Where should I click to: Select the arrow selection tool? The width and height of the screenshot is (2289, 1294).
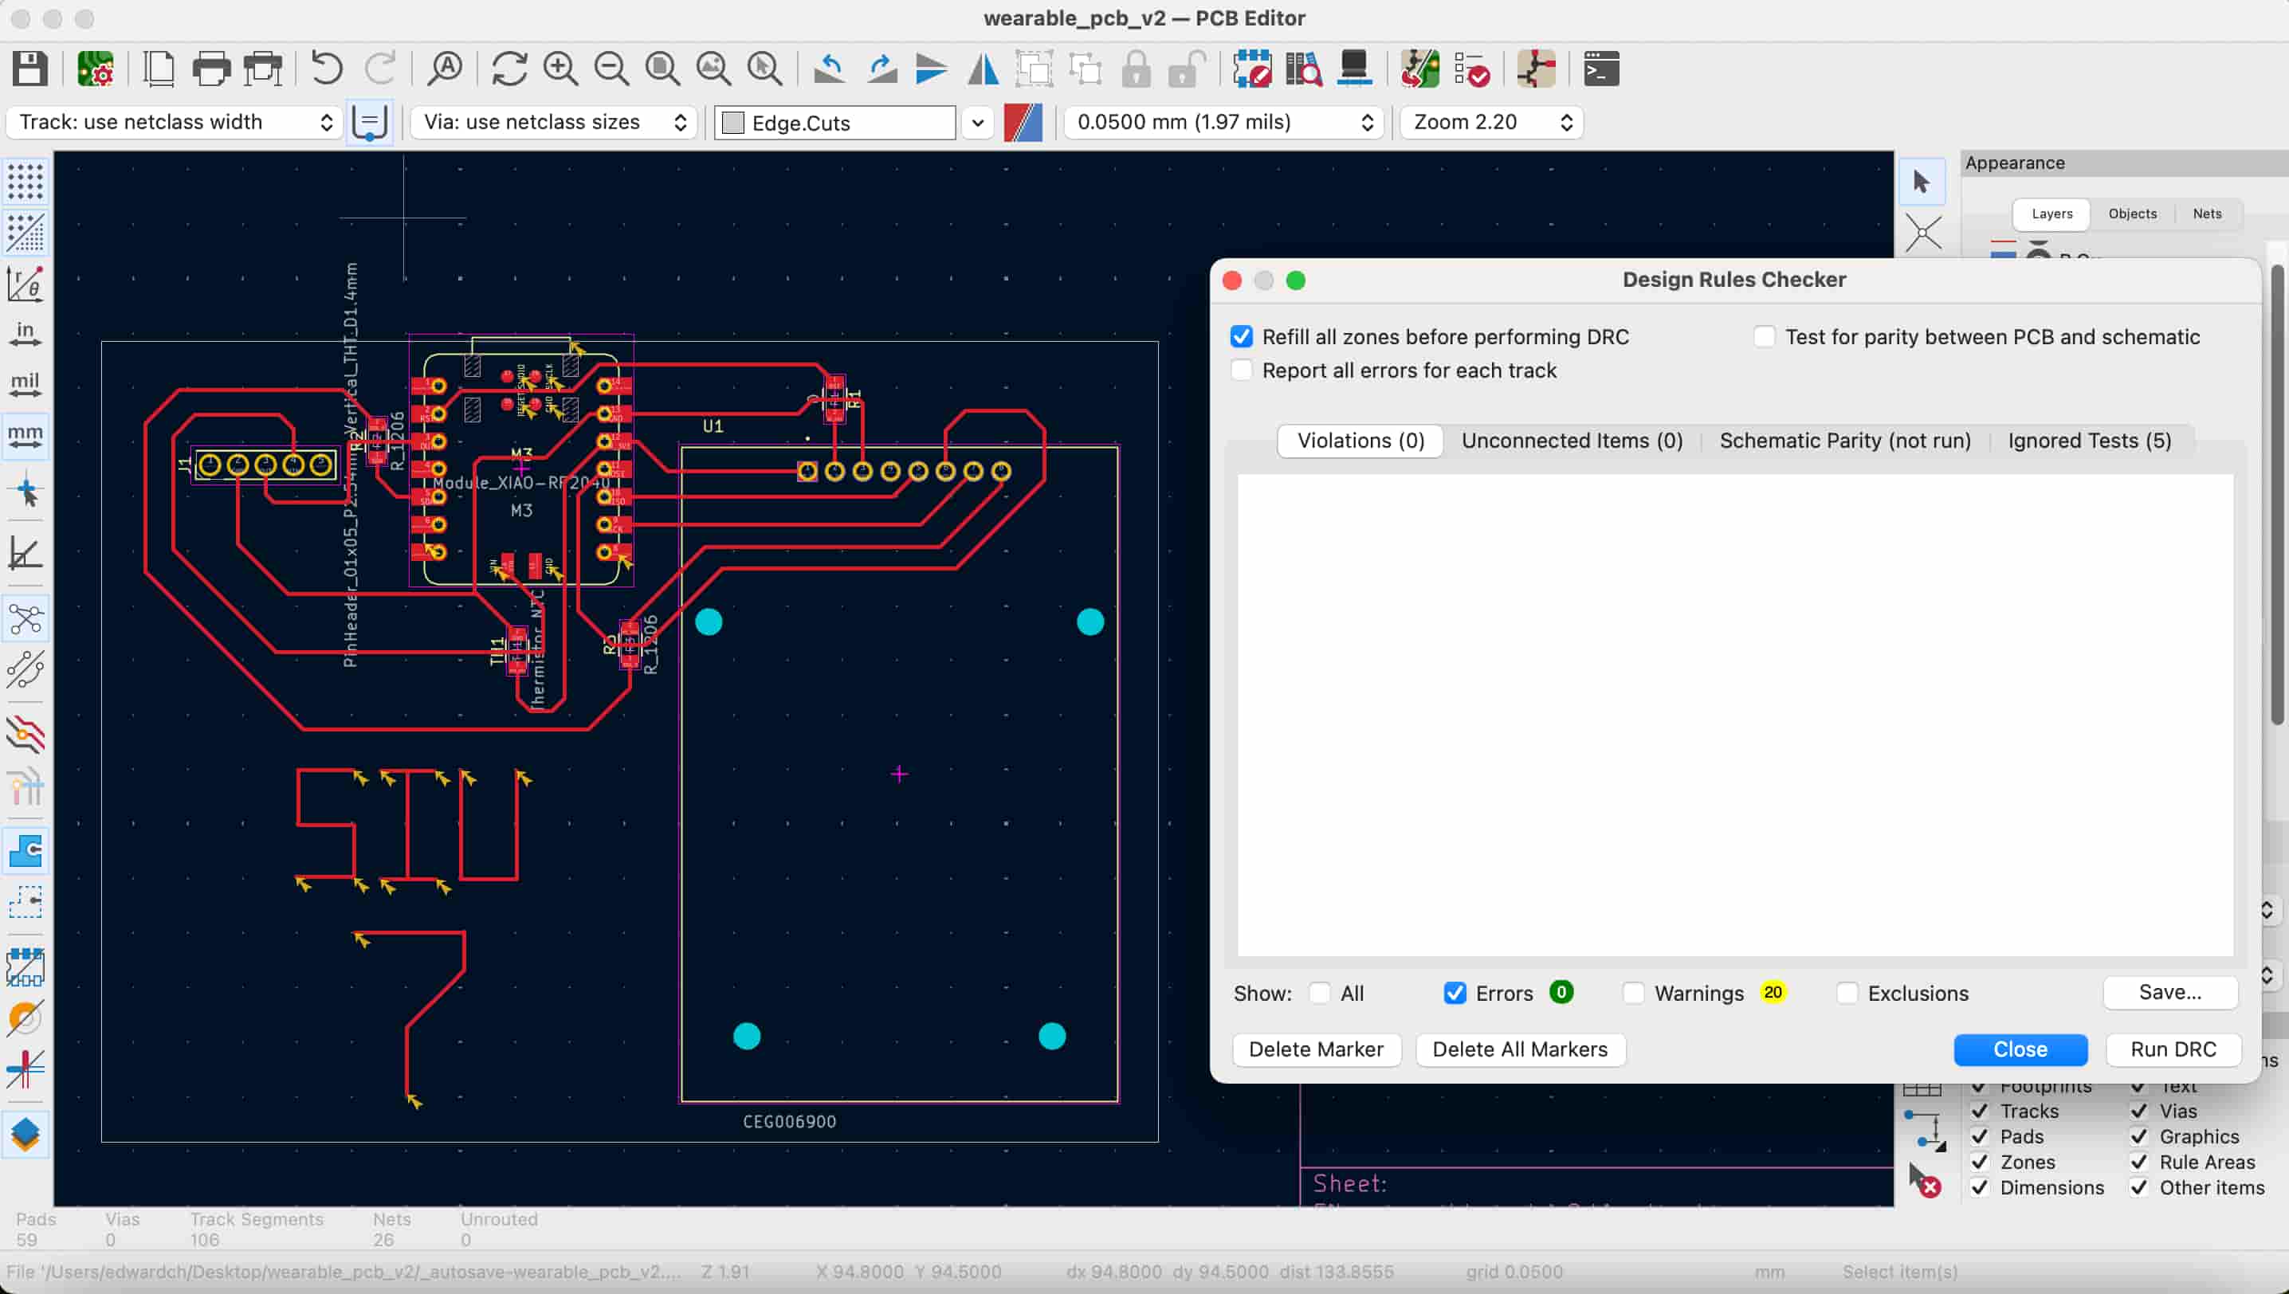pos(1921,182)
